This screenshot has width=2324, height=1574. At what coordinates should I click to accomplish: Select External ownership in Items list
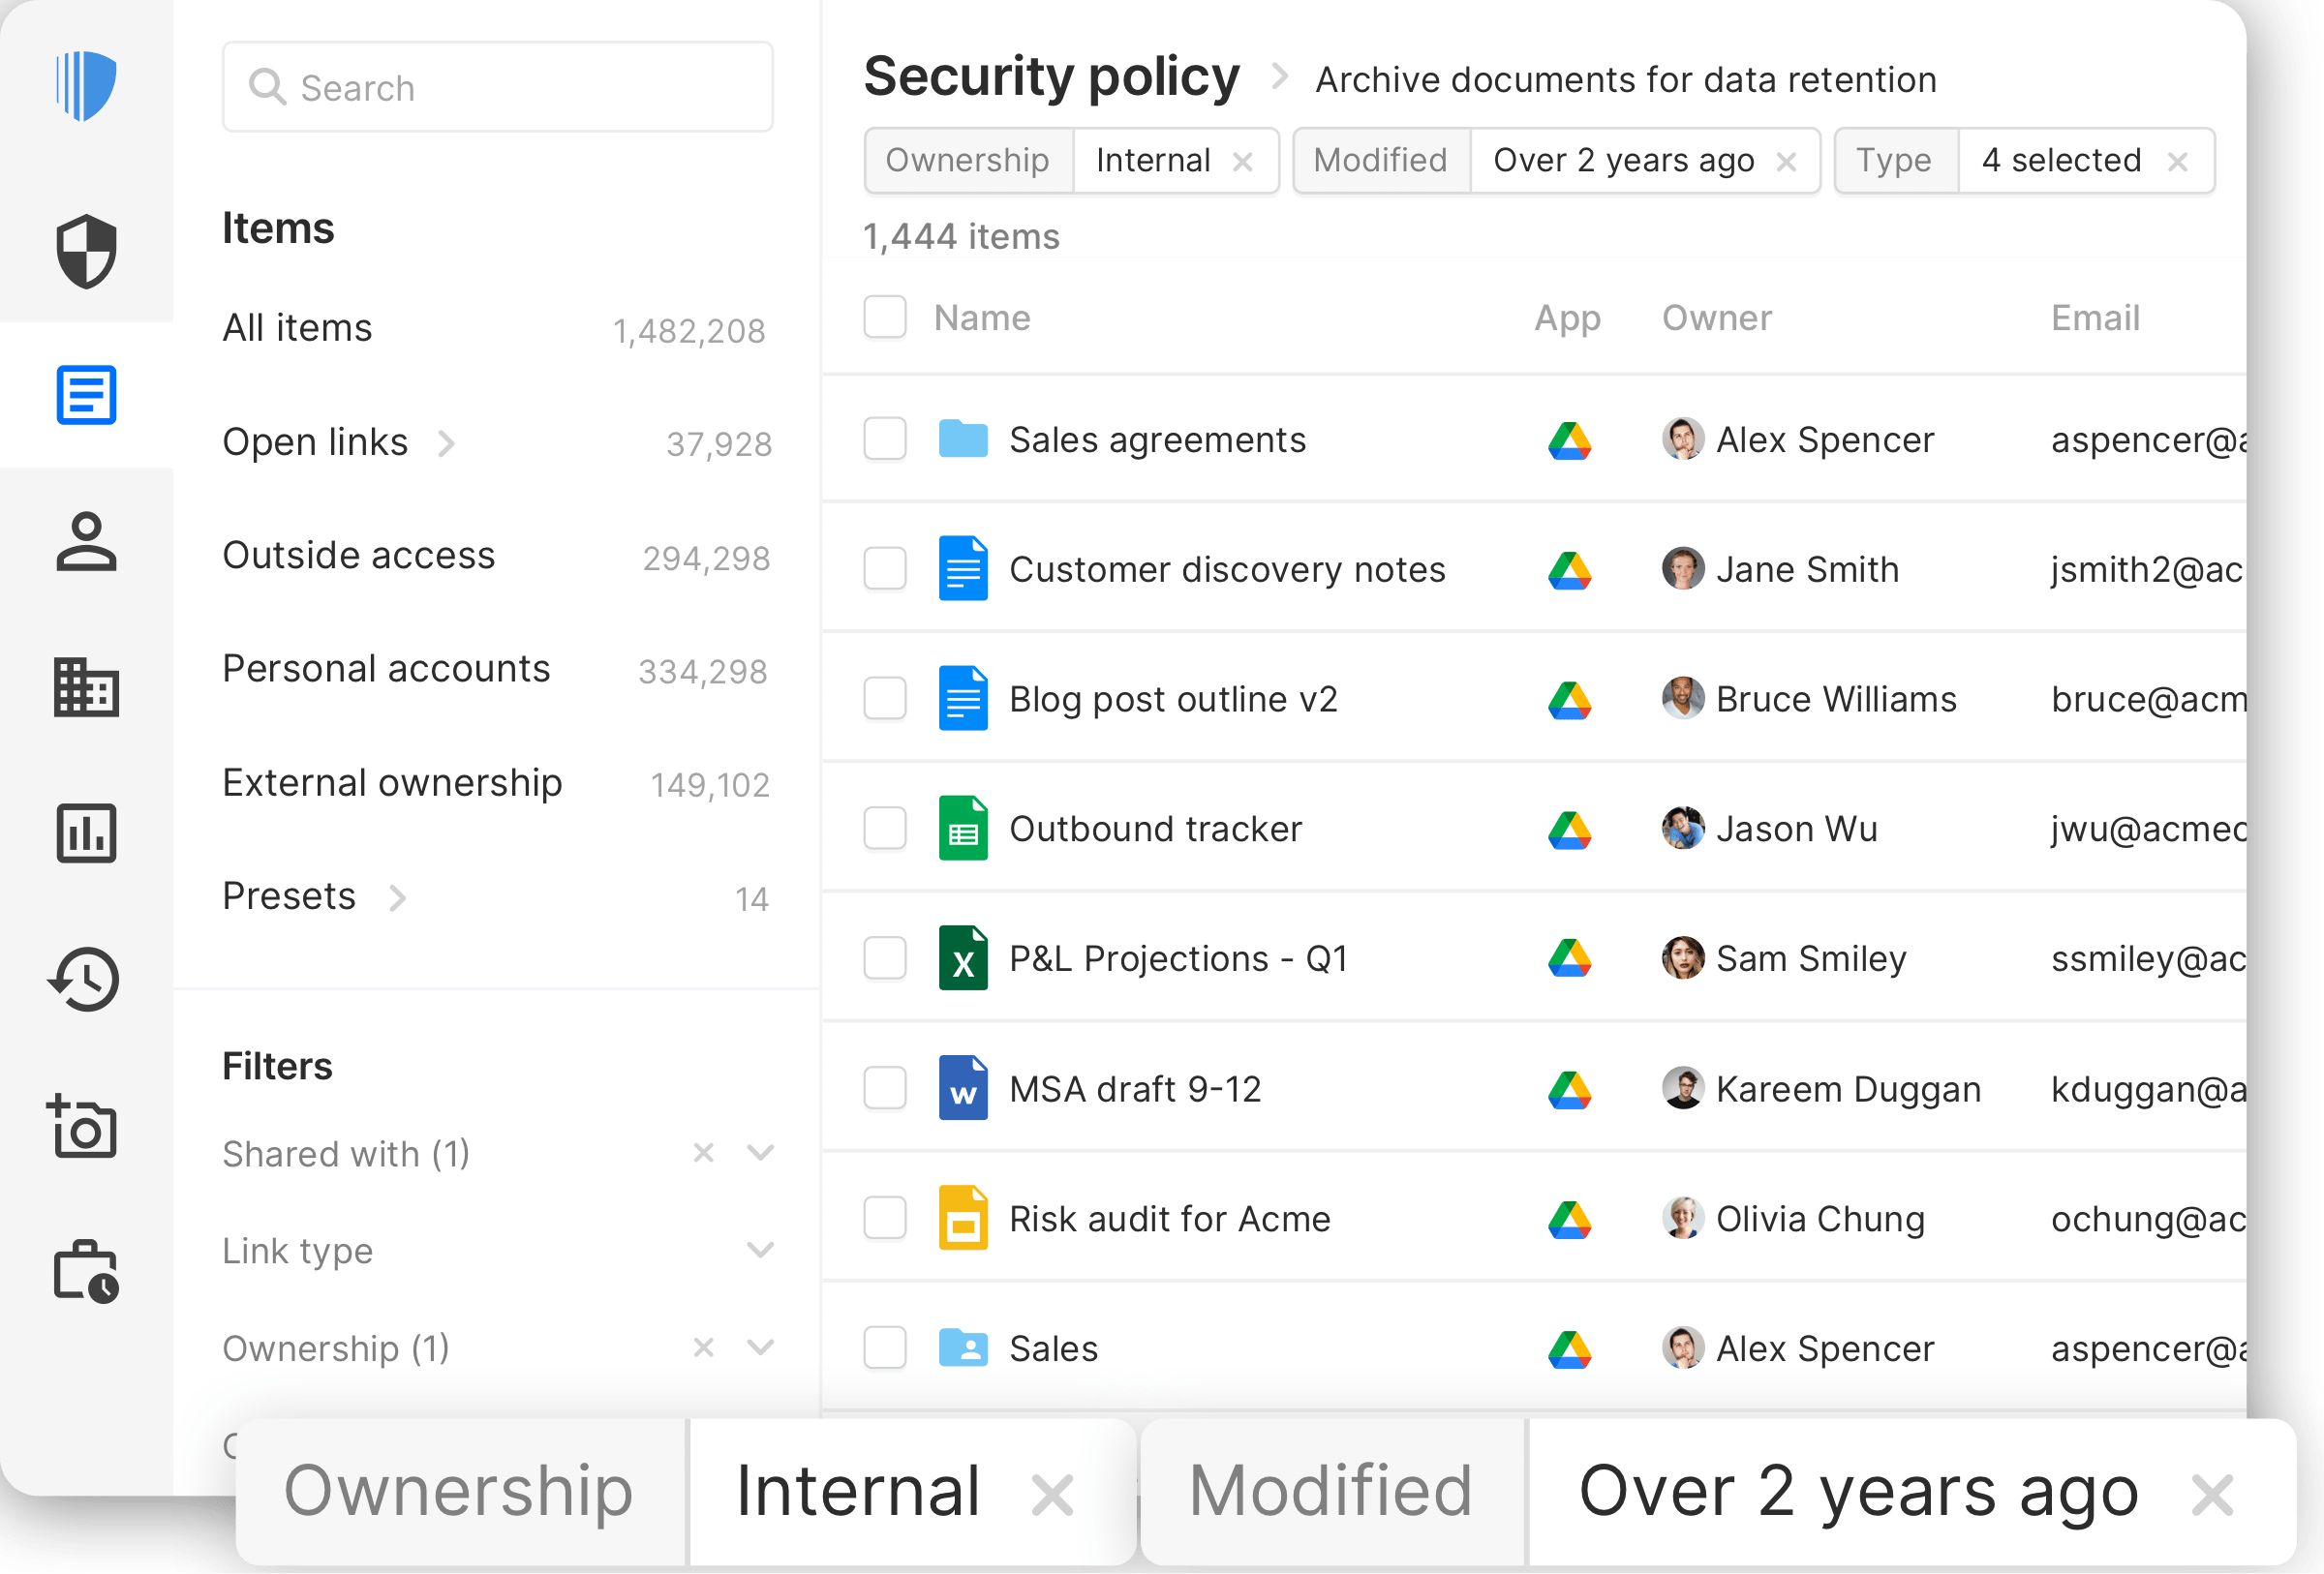coord(392,782)
